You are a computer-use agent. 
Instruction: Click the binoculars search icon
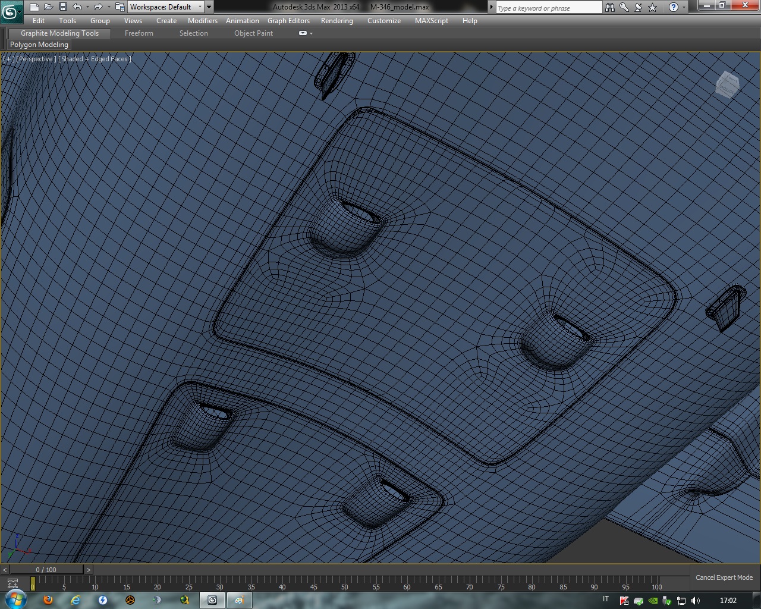(610, 7)
